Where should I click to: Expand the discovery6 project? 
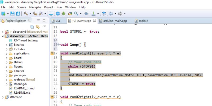coord(3,32)
